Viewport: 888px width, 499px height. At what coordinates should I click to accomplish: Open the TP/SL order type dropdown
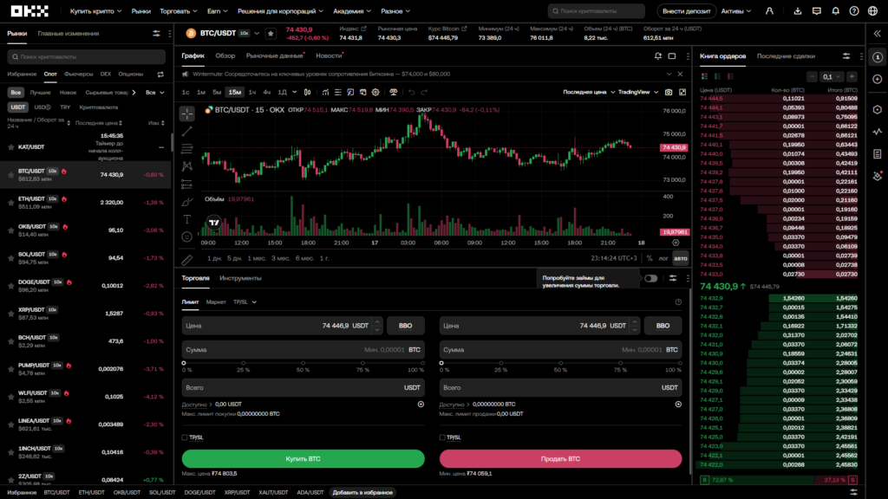[x=245, y=302]
